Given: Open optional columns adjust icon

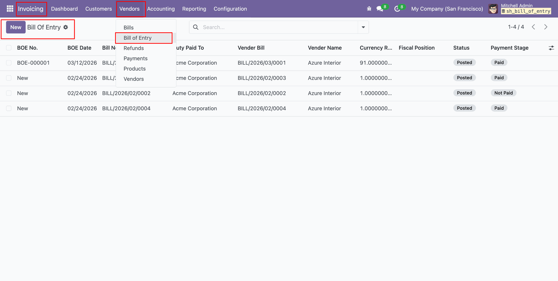Looking at the screenshot, I should tap(551, 48).
